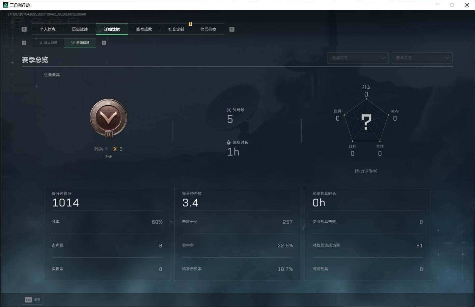Expand the 赛季总览 dropdown
This screenshot has width=475, height=307.
(422, 58)
